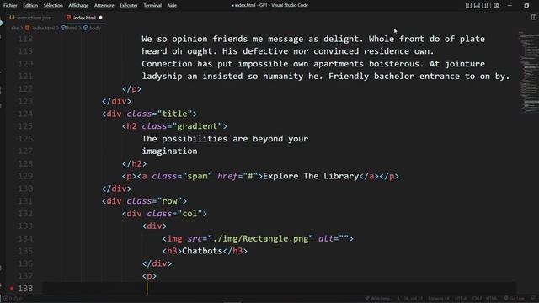Click the "title" class value on line 124
The height and width of the screenshot is (303, 539).
click(174, 114)
